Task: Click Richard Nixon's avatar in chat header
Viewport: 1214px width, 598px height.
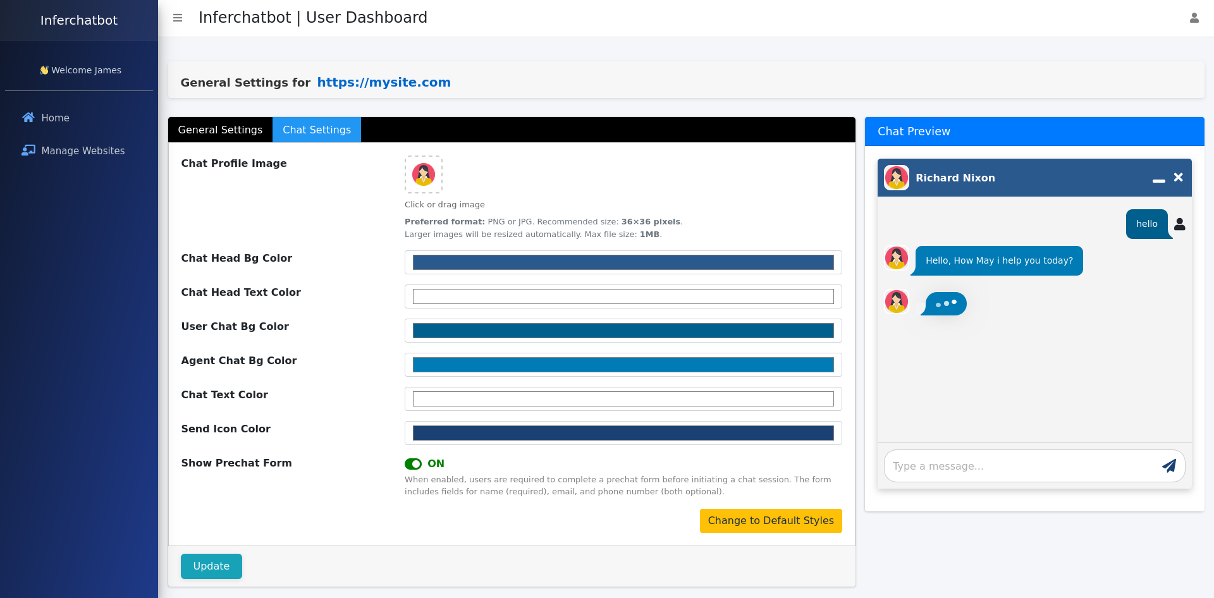Action: [x=897, y=178]
